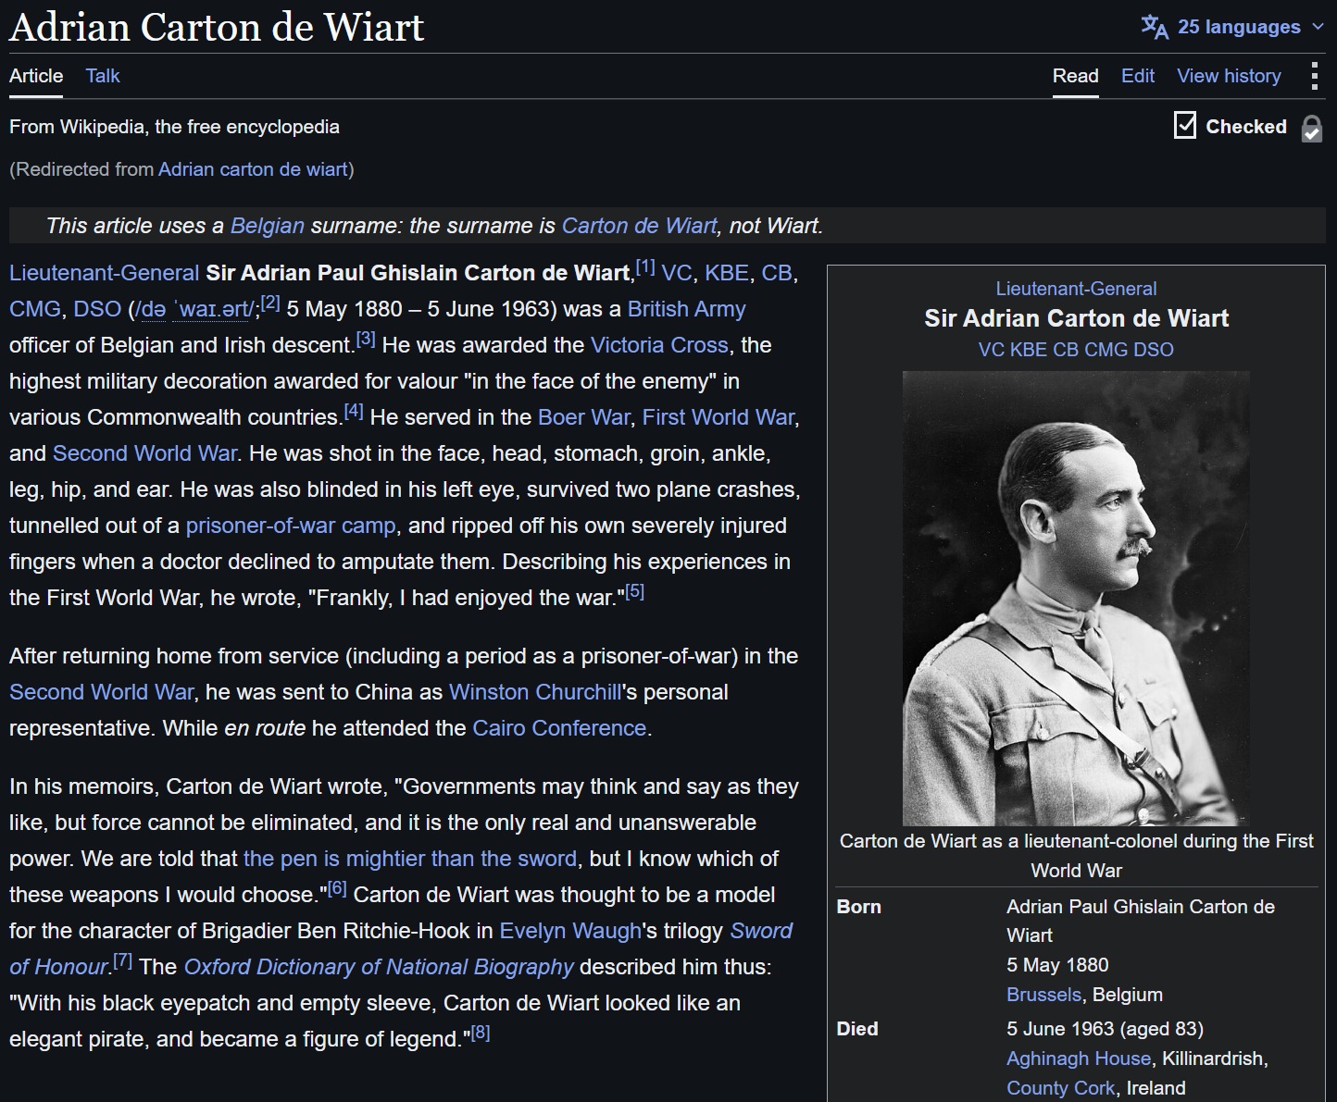
Task: Select the Read tab
Action: point(1076,76)
